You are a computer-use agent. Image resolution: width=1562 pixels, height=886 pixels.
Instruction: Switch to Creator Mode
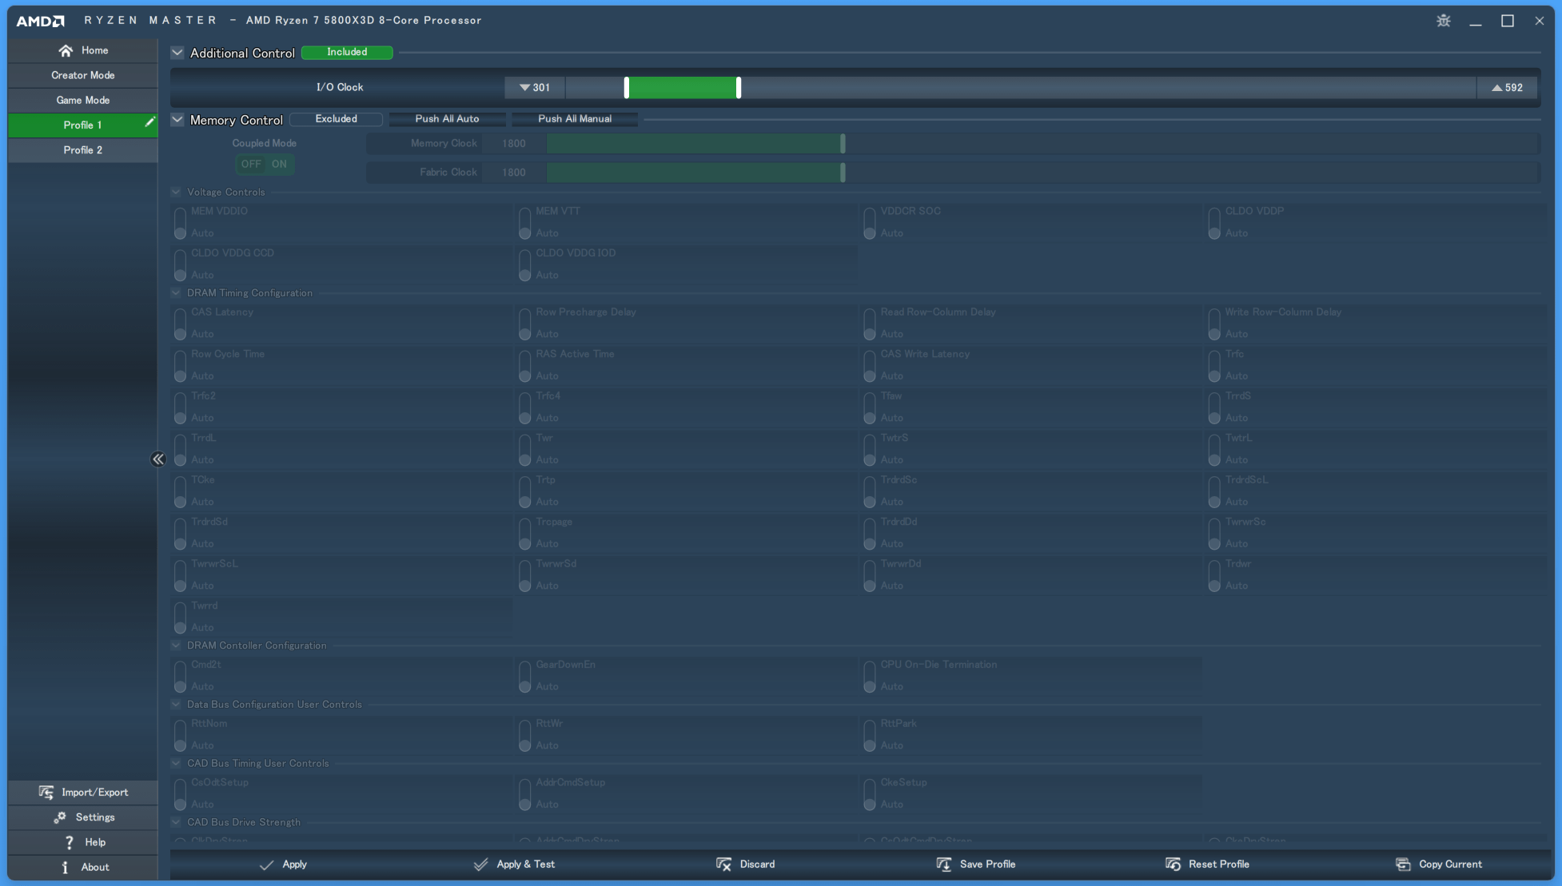click(83, 75)
